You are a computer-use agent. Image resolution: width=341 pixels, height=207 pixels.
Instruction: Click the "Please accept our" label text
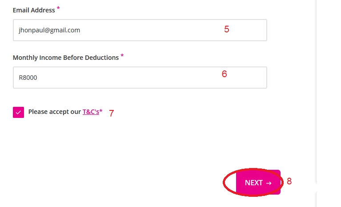click(54, 112)
